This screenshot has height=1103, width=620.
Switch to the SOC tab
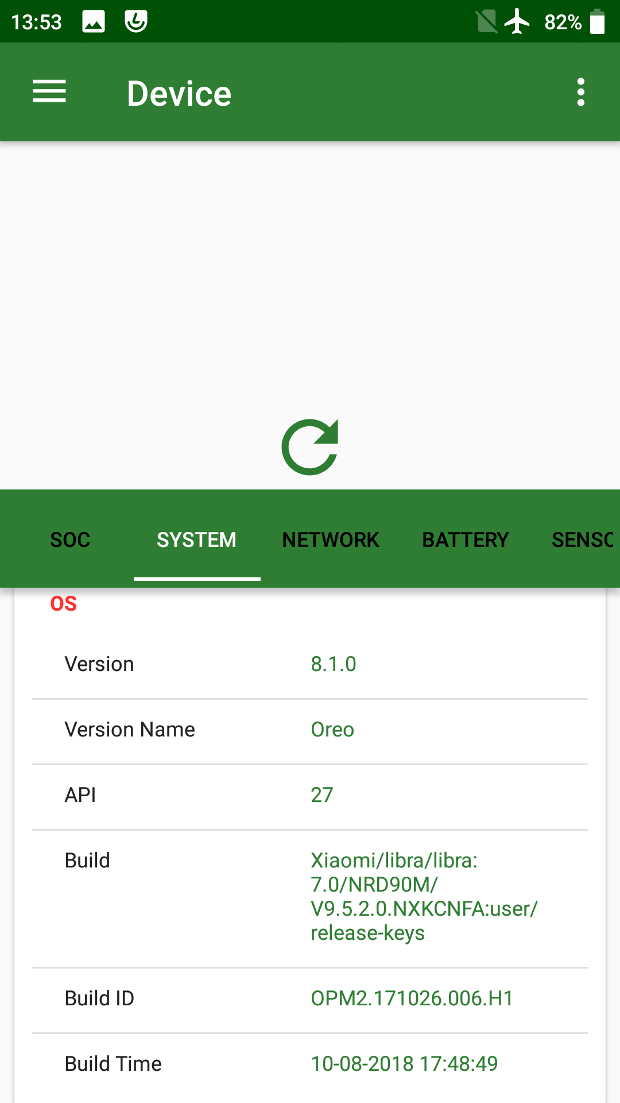point(70,539)
